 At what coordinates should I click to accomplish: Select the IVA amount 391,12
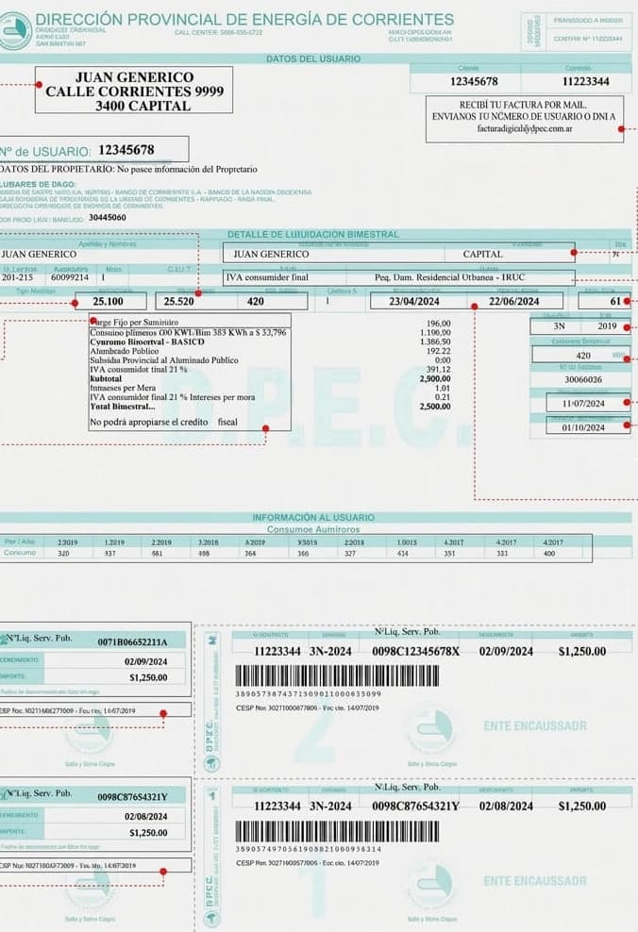point(438,369)
